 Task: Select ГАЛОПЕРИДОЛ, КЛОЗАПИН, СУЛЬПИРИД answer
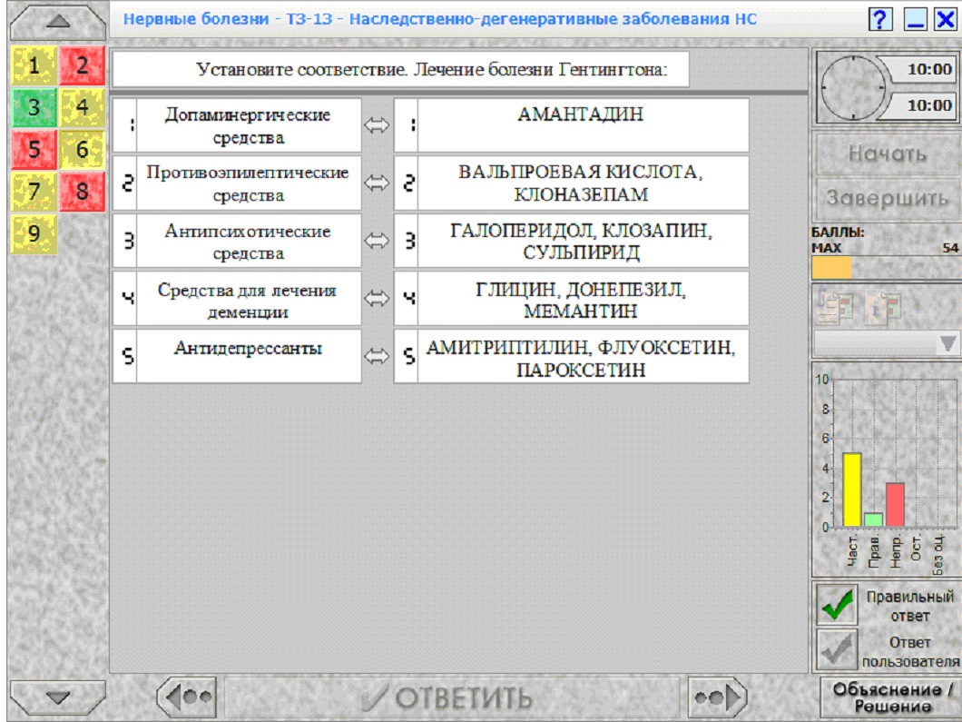571,241
